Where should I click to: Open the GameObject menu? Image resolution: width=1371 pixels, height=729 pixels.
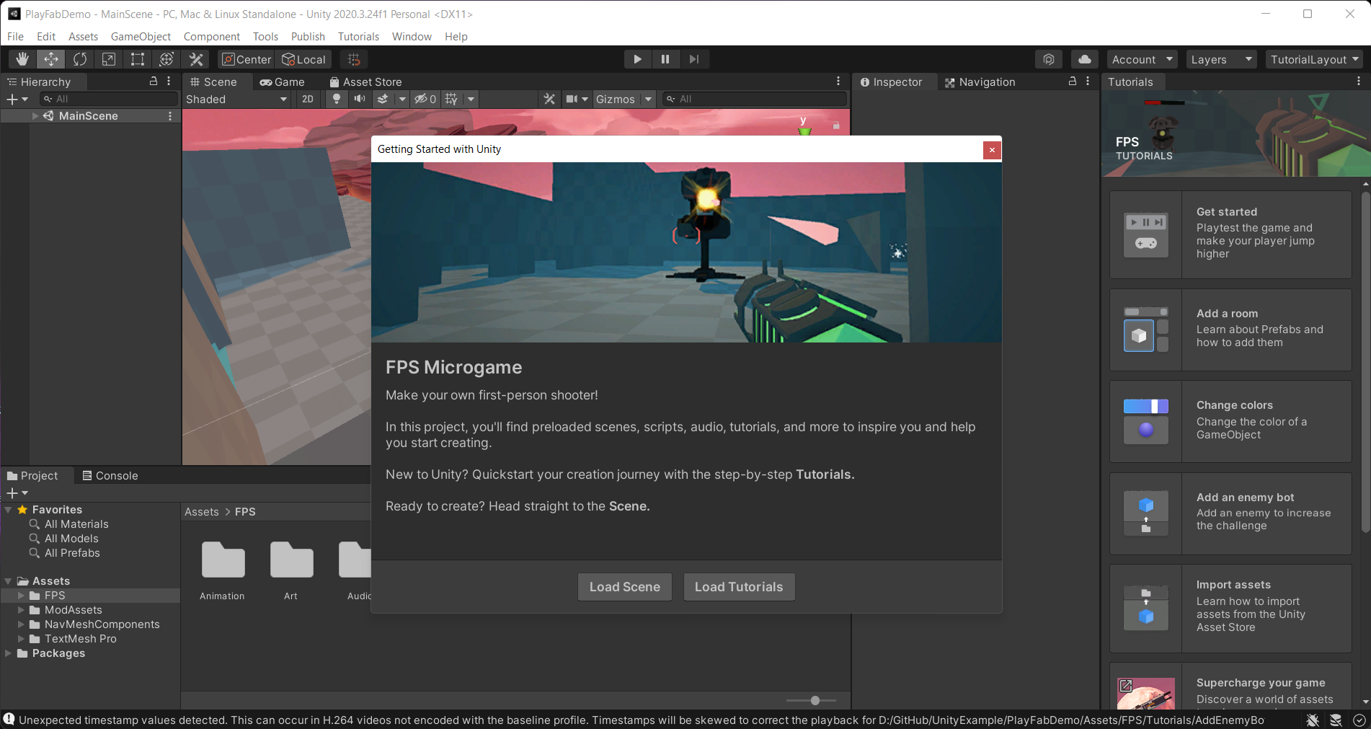tap(141, 36)
